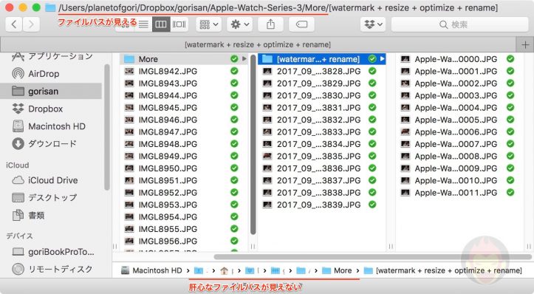Go back with the left chevron button
The width and height of the screenshot is (534, 294).
14,24
